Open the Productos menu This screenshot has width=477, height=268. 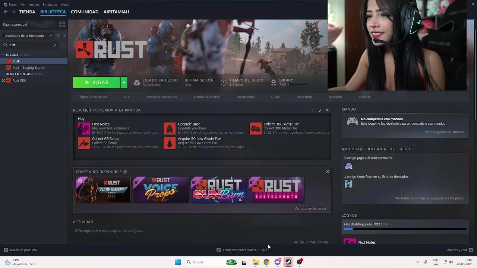50,4
